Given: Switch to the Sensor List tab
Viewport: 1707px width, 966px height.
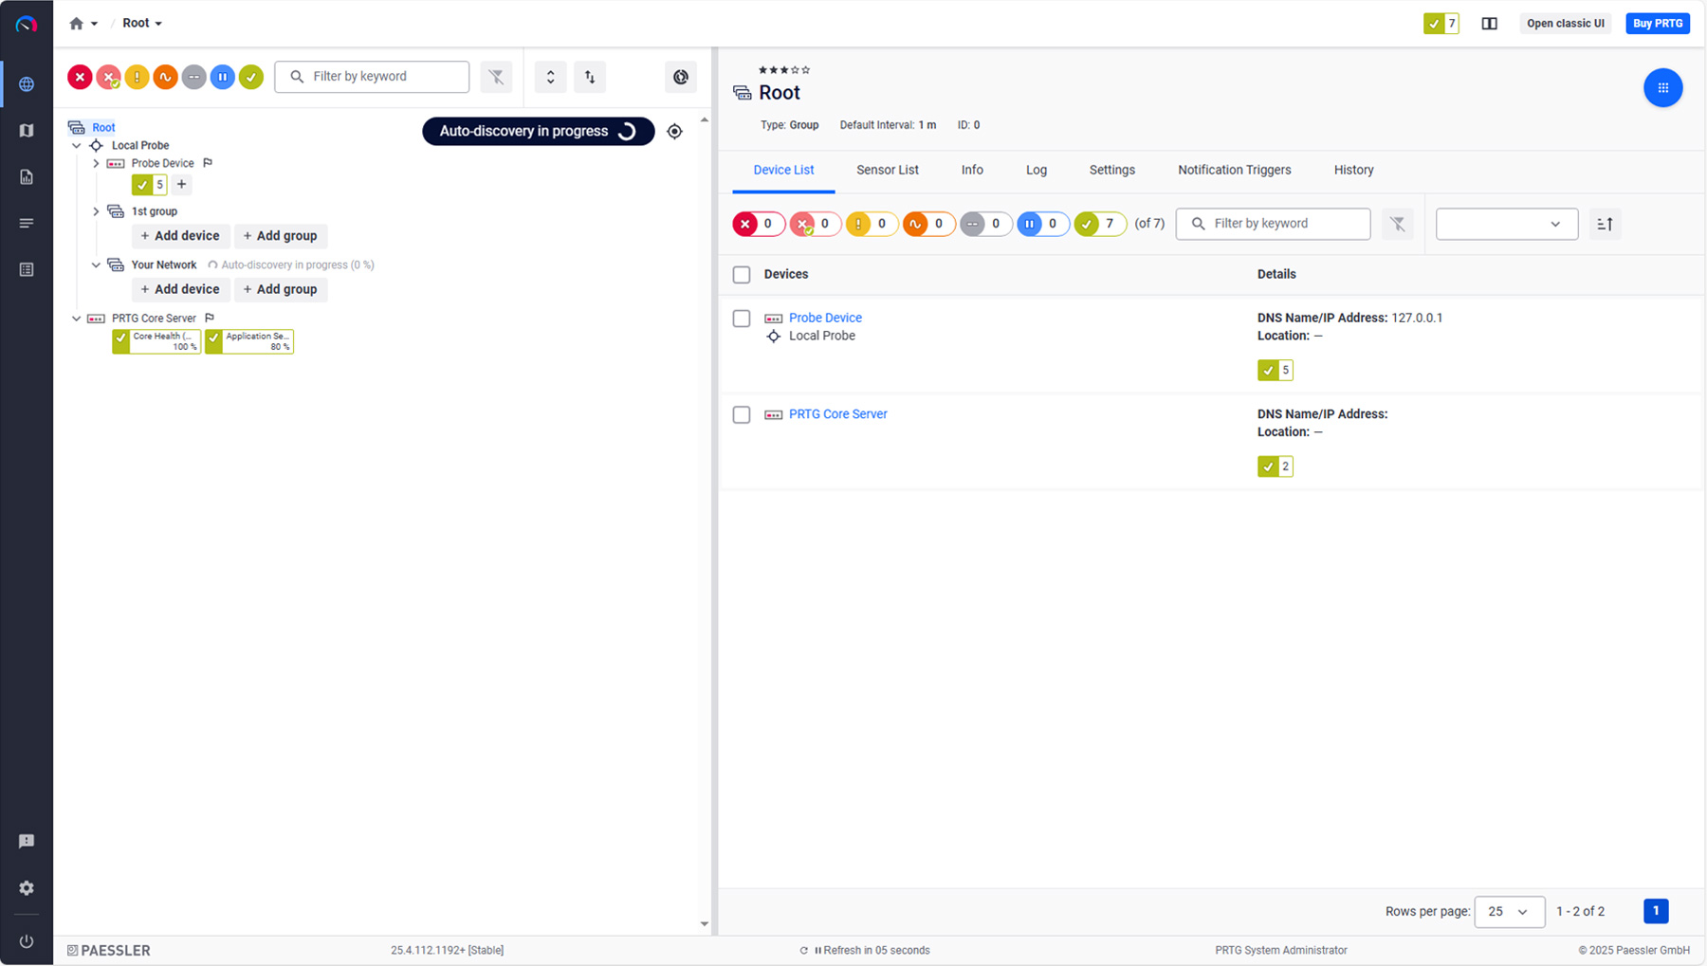Looking at the screenshot, I should coord(888,171).
